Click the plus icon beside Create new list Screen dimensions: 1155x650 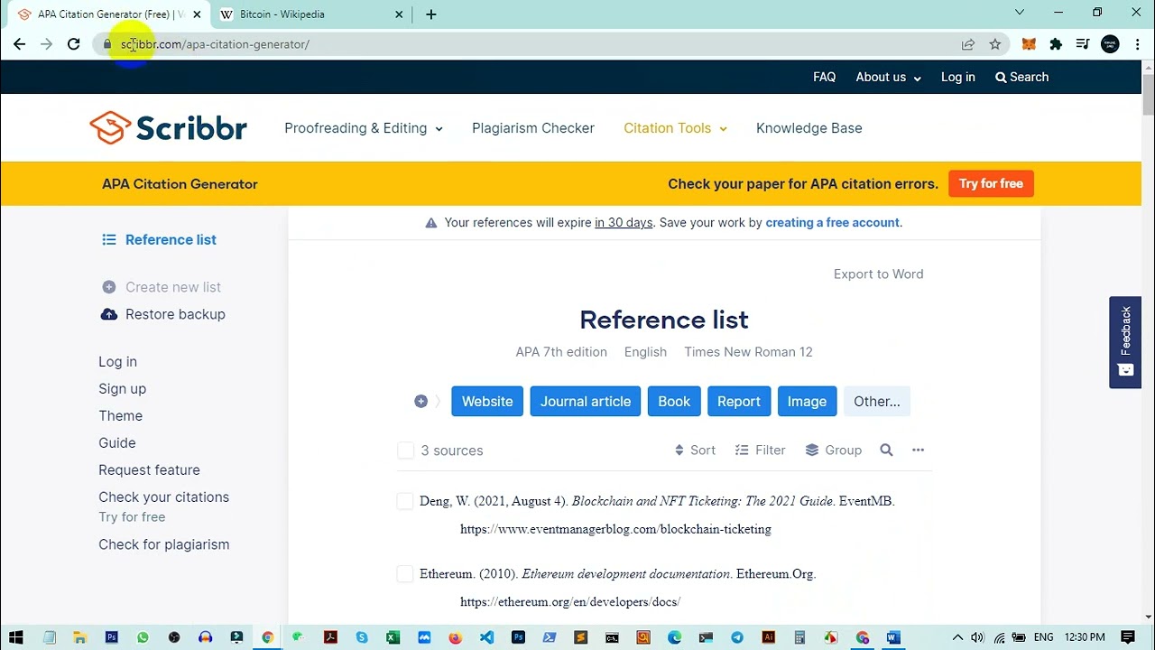pyautogui.click(x=109, y=287)
